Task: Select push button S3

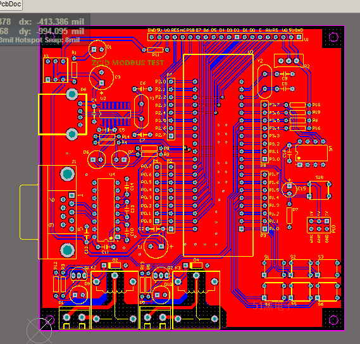Action: 327,269
